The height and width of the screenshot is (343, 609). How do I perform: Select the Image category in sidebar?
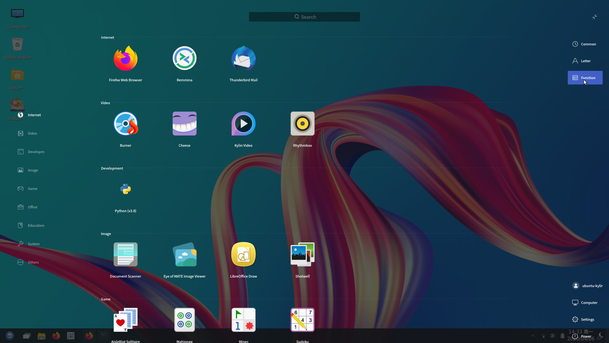click(28, 170)
